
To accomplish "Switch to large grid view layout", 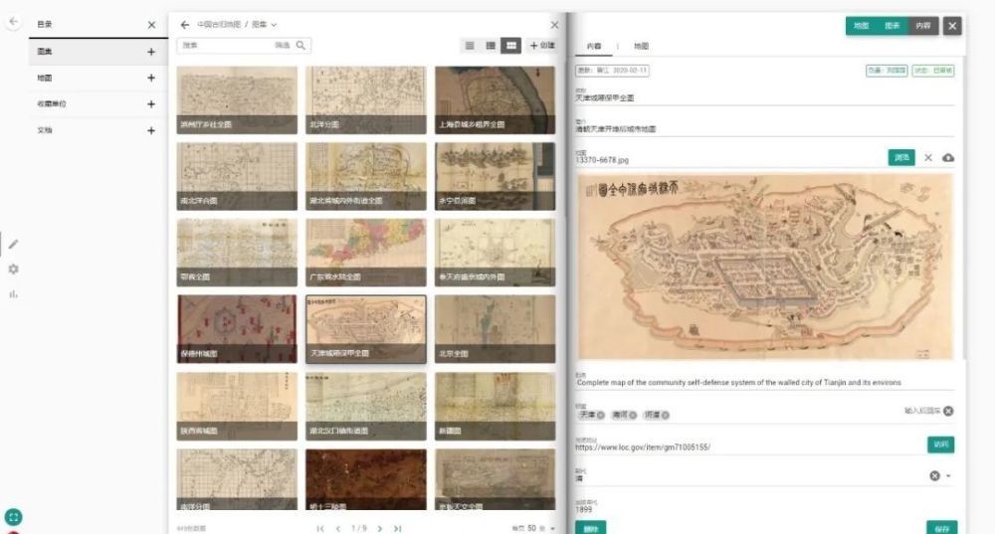I will point(510,46).
